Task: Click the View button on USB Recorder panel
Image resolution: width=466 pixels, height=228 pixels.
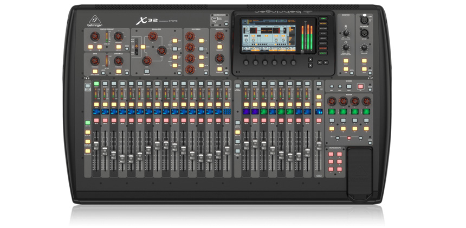Action: (x=226, y=24)
